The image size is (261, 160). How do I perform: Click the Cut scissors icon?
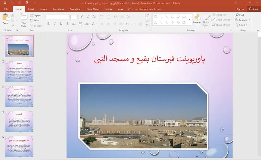pos(13,15)
